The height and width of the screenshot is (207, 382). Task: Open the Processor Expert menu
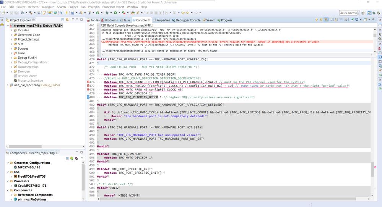click(113, 7)
